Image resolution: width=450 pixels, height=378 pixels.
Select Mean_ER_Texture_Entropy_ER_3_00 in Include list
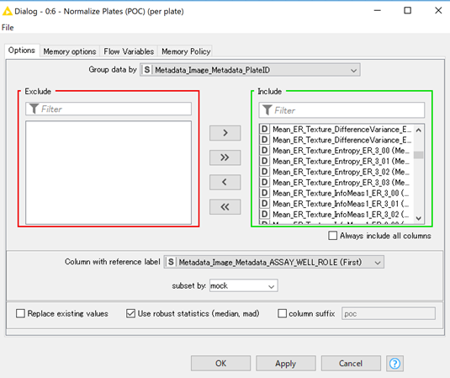click(x=336, y=151)
